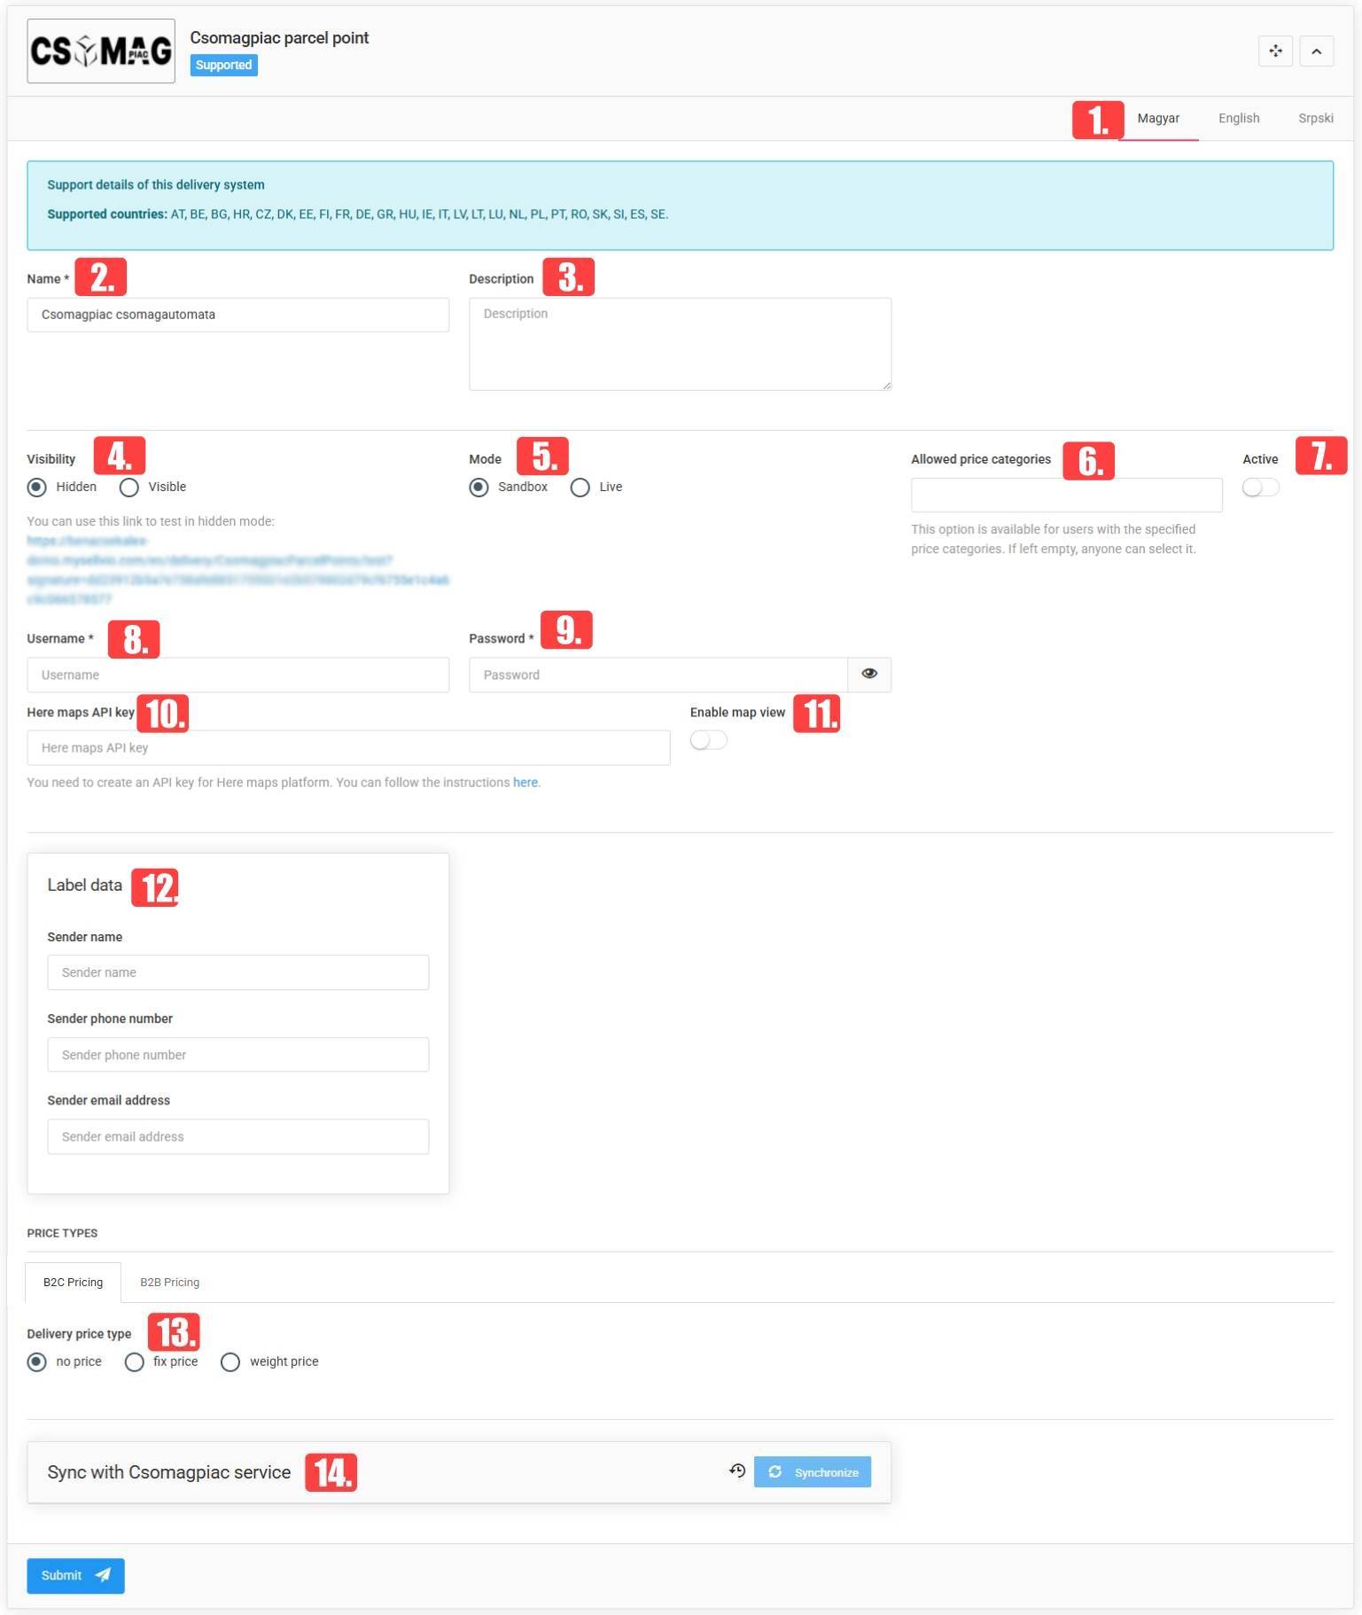Choose Sandbox mode
The width and height of the screenshot is (1362, 1615).
click(479, 488)
